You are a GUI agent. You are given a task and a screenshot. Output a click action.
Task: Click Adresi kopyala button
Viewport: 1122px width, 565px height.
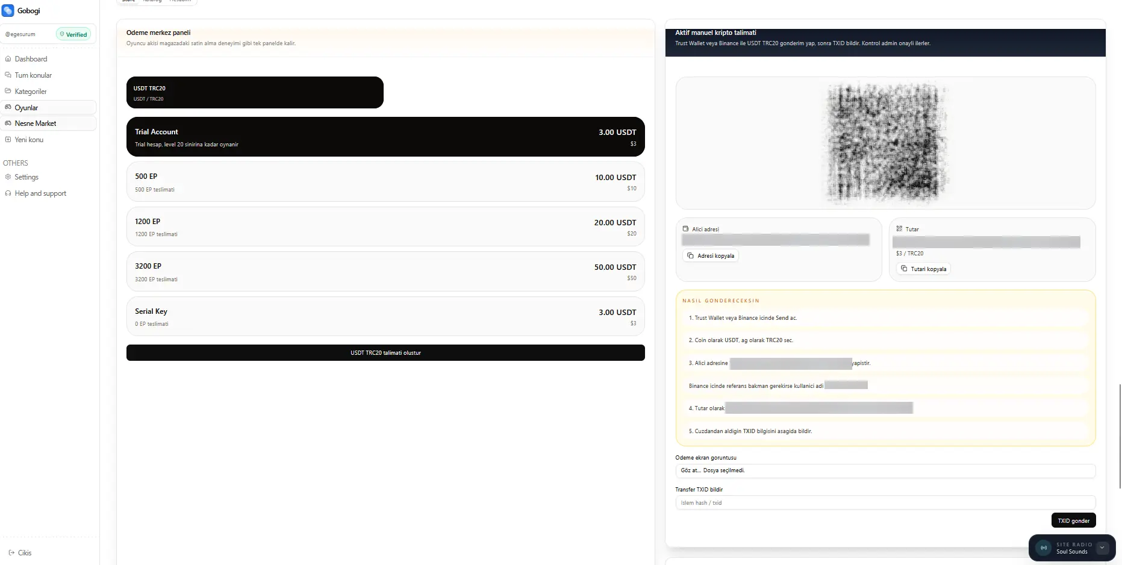[x=711, y=256]
